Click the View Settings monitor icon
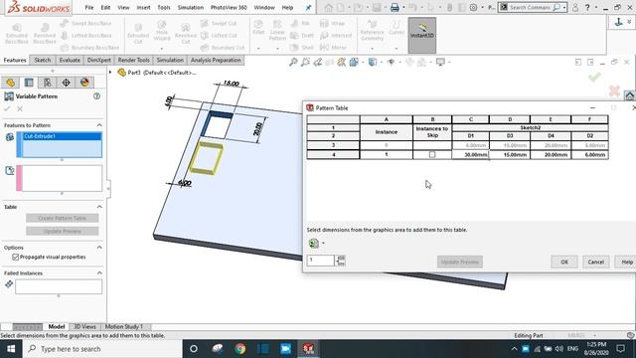Viewport: 636px width, 358px height. coord(440,62)
